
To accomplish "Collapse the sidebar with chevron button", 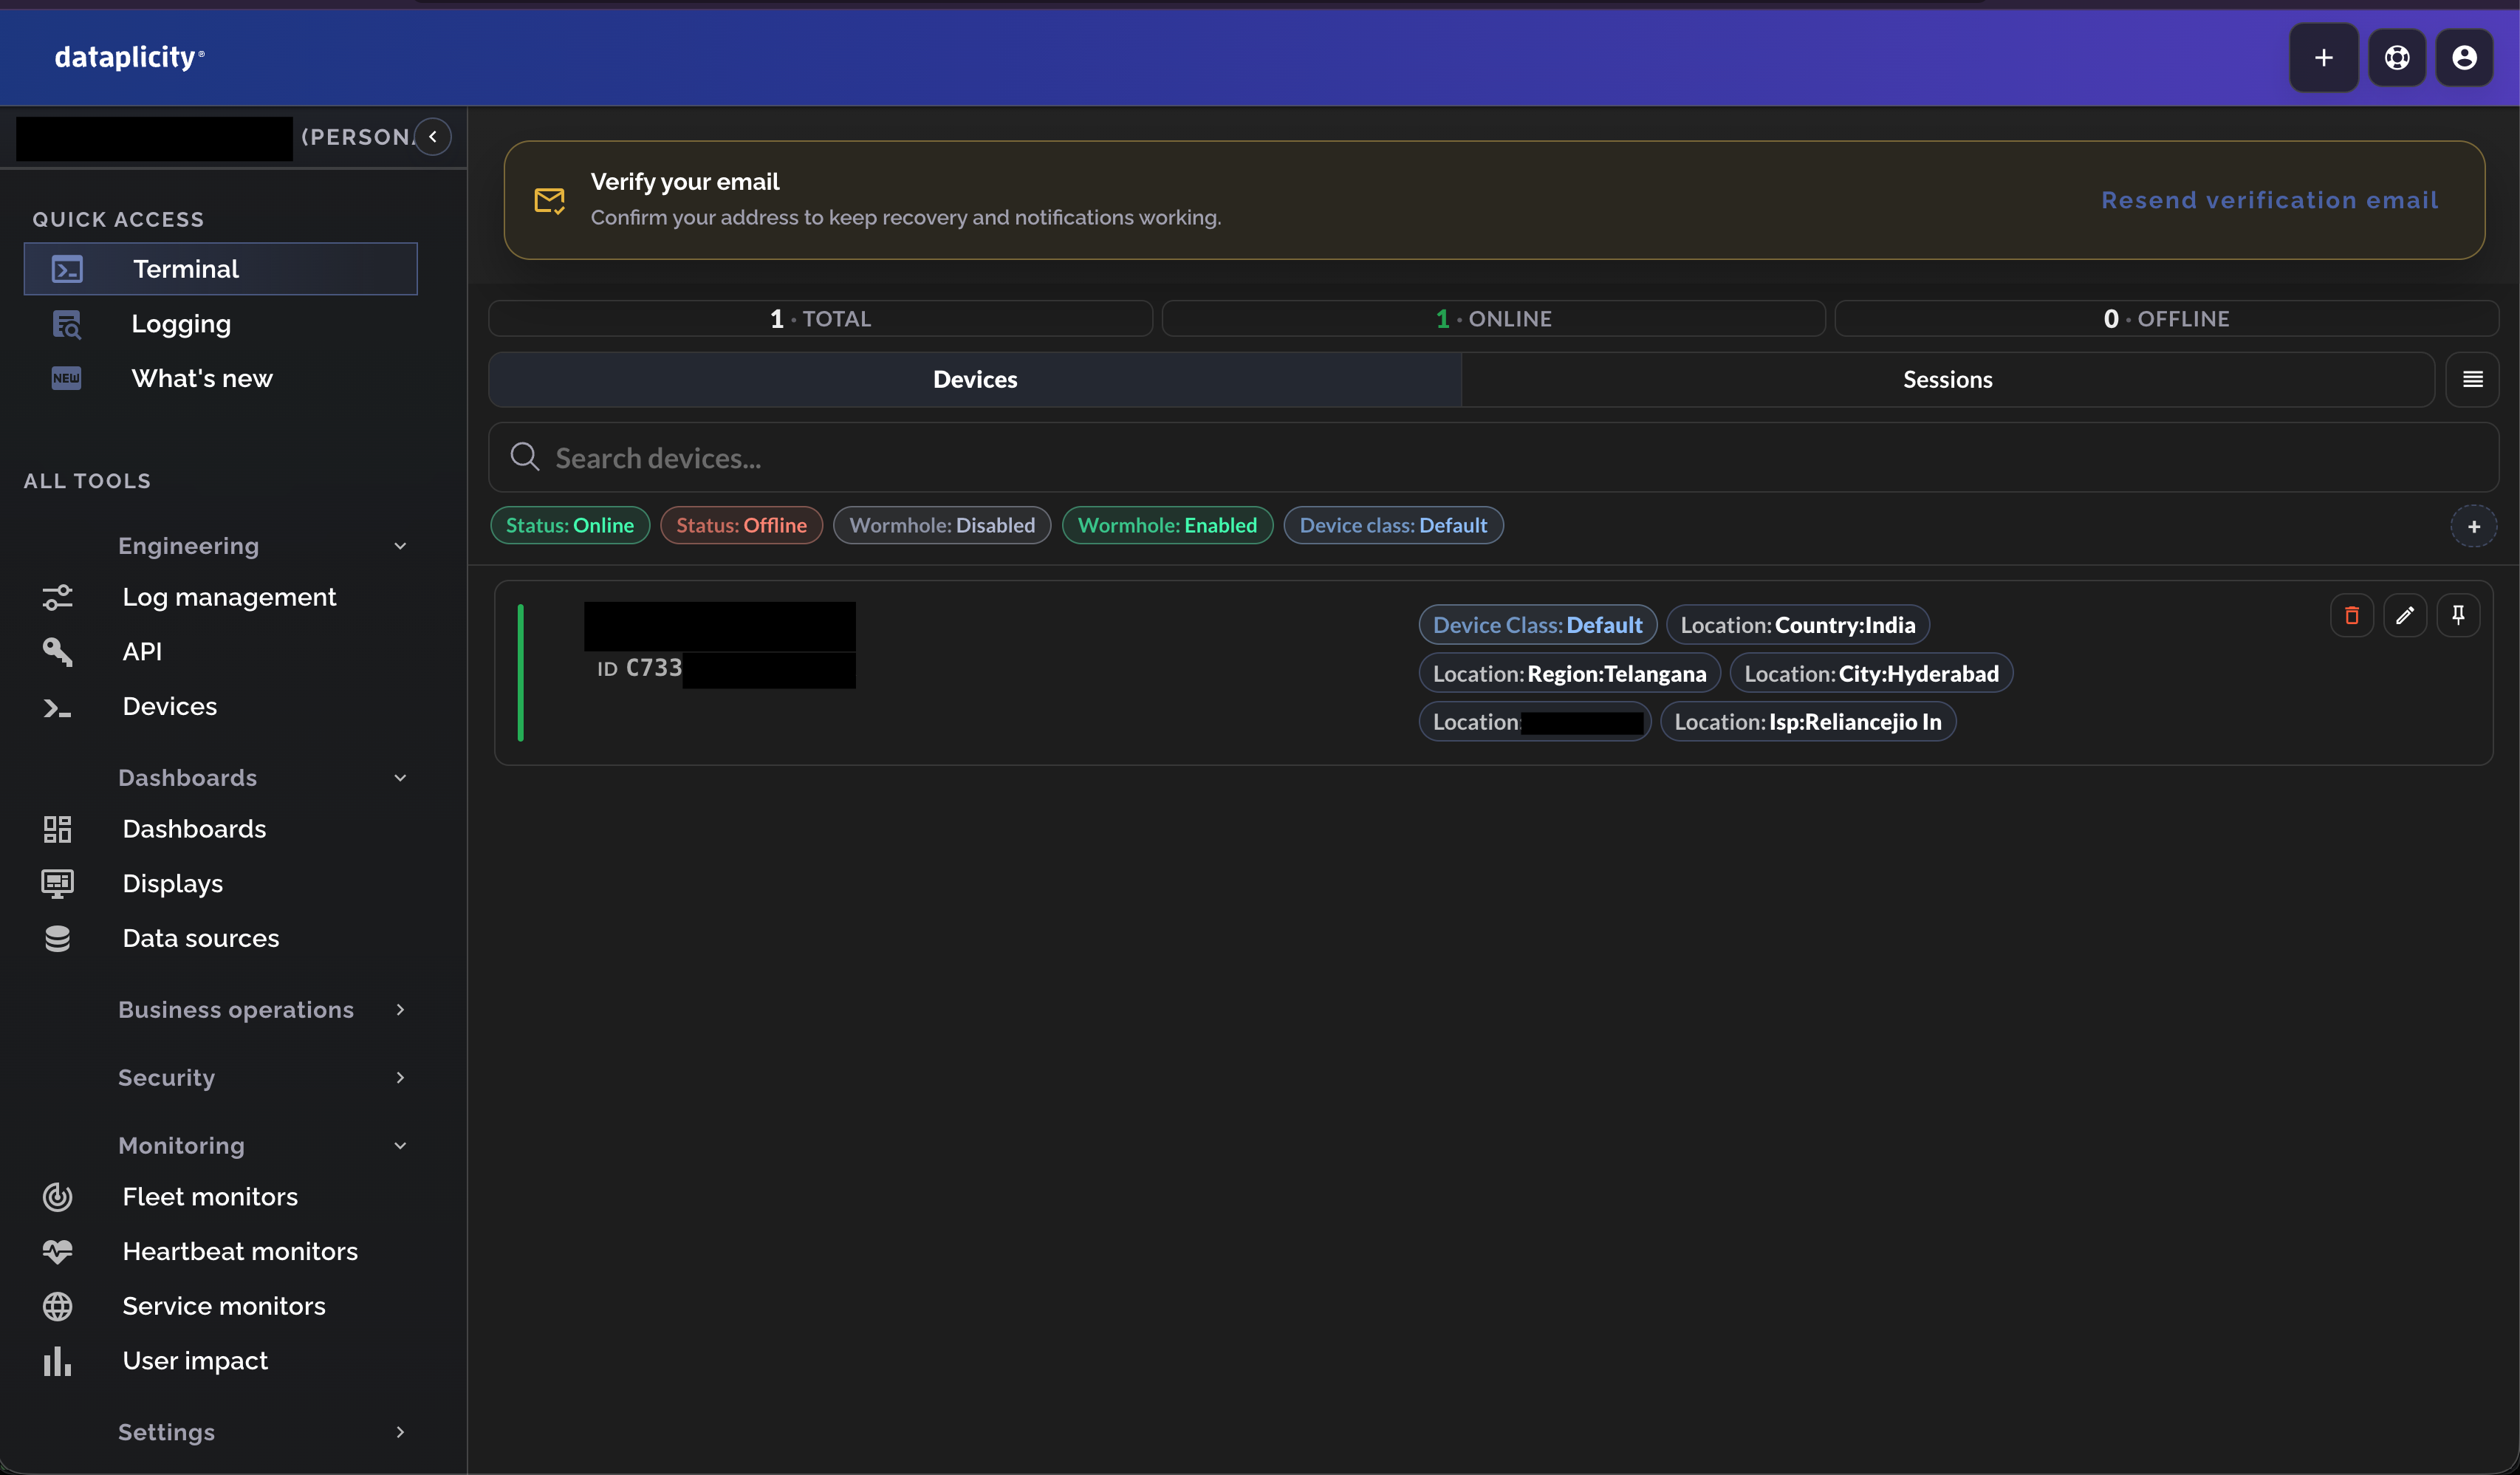I will pos(433,137).
